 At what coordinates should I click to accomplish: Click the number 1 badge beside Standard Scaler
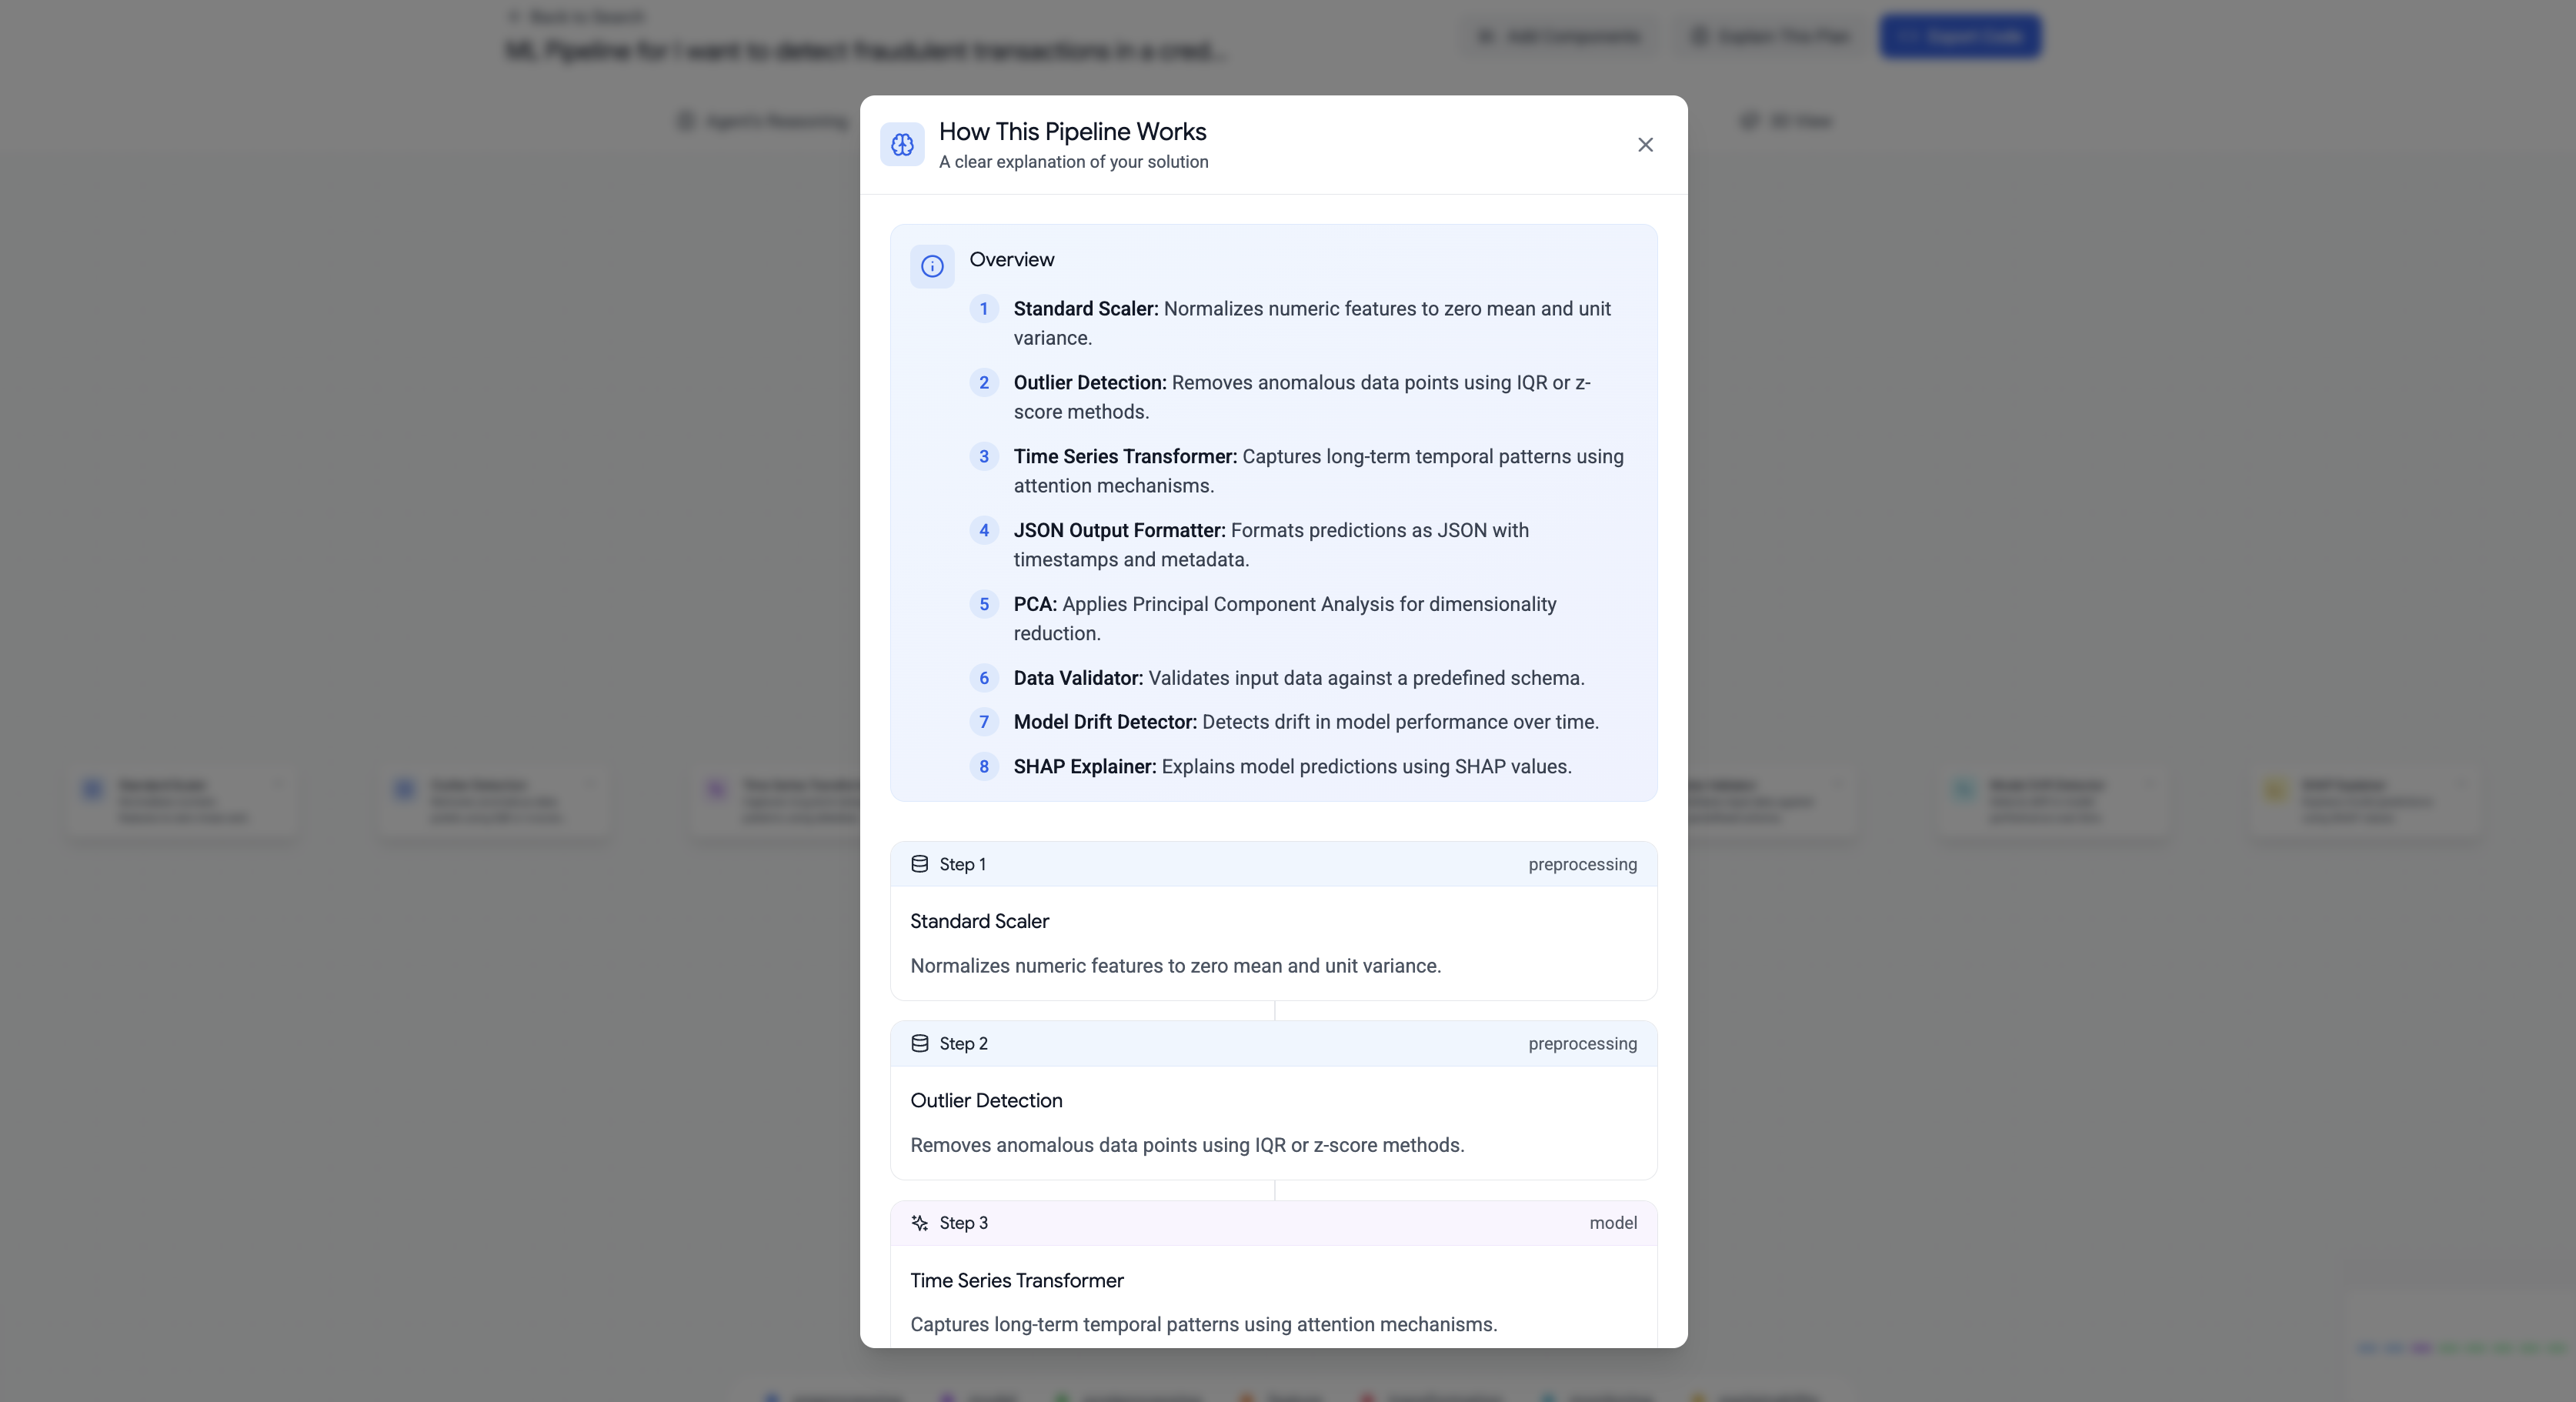coord(984,309)
